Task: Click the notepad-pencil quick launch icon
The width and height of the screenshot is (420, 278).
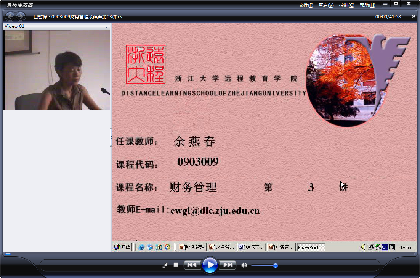Action: click(159, 247)
